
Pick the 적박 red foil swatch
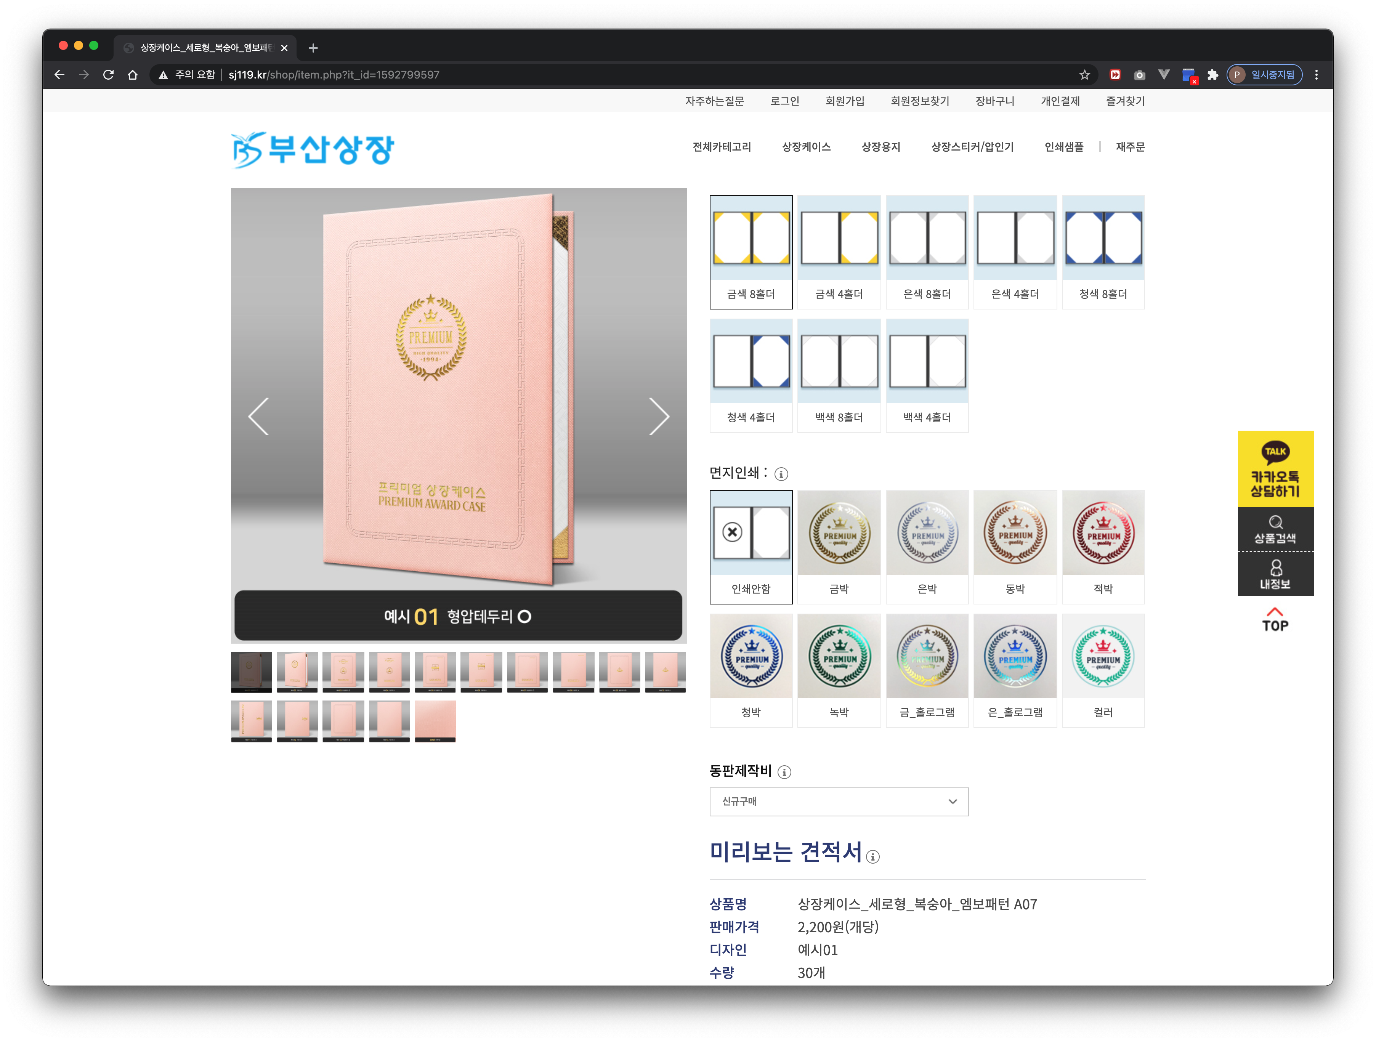(x=1103, y=546)
